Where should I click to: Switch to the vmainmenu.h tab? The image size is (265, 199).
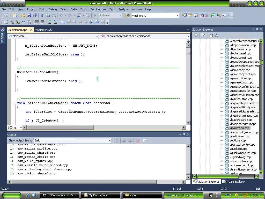point(43,30)
